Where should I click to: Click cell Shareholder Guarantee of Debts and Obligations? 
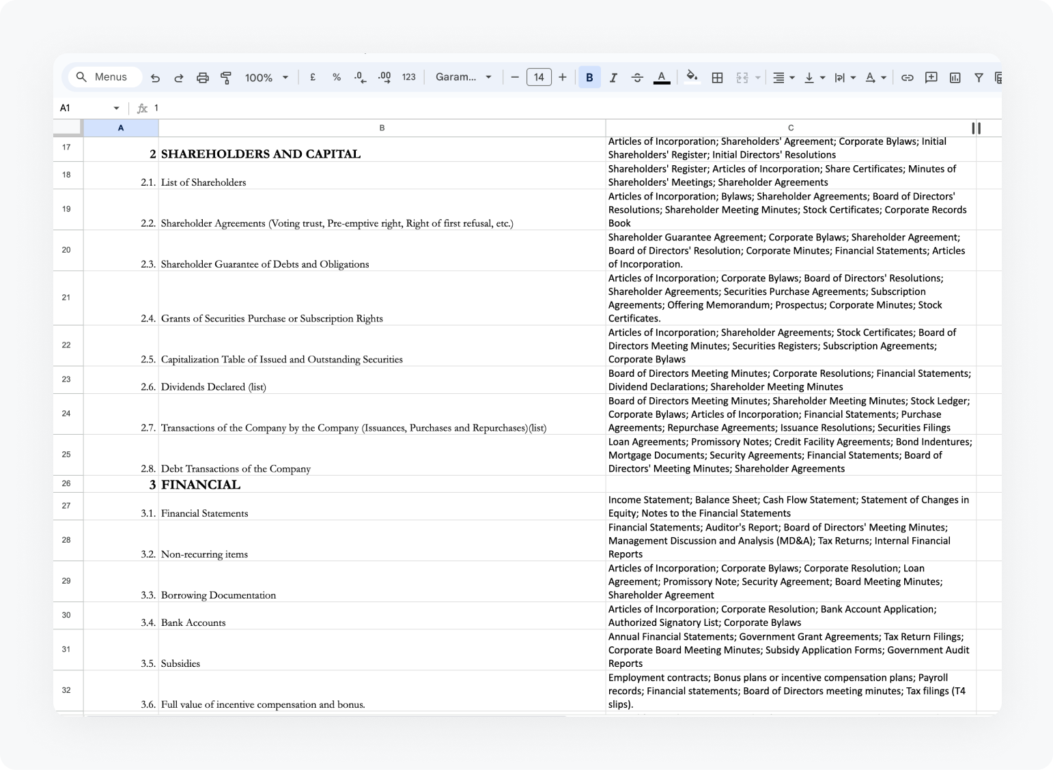pos(382,250)
